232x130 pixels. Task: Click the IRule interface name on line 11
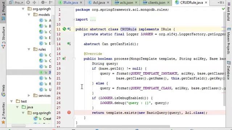[166, 29]
